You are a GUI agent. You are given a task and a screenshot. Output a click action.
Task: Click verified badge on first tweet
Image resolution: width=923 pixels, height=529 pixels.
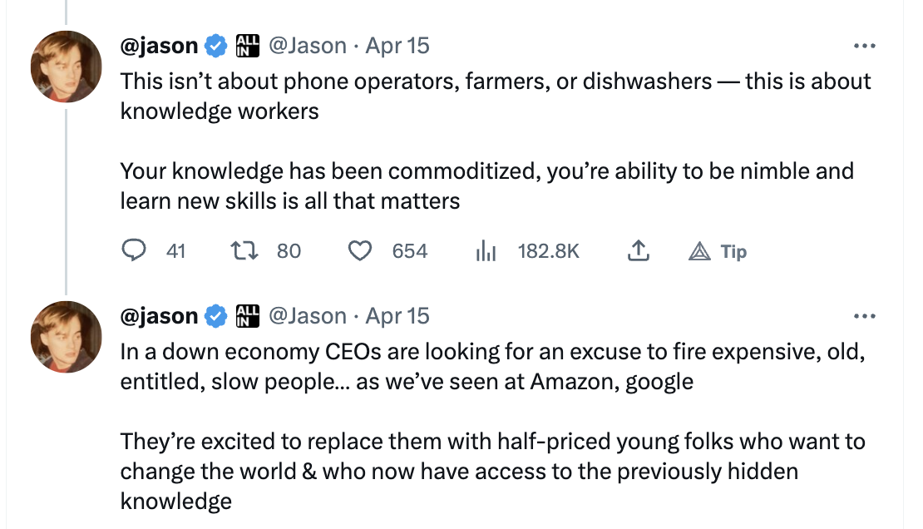pos(216,46)
